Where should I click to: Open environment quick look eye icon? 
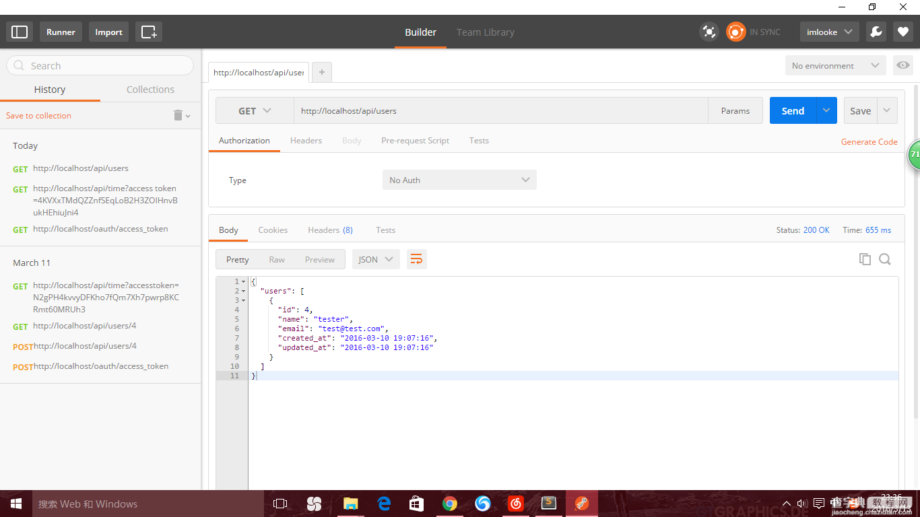(x=902, y=65)
